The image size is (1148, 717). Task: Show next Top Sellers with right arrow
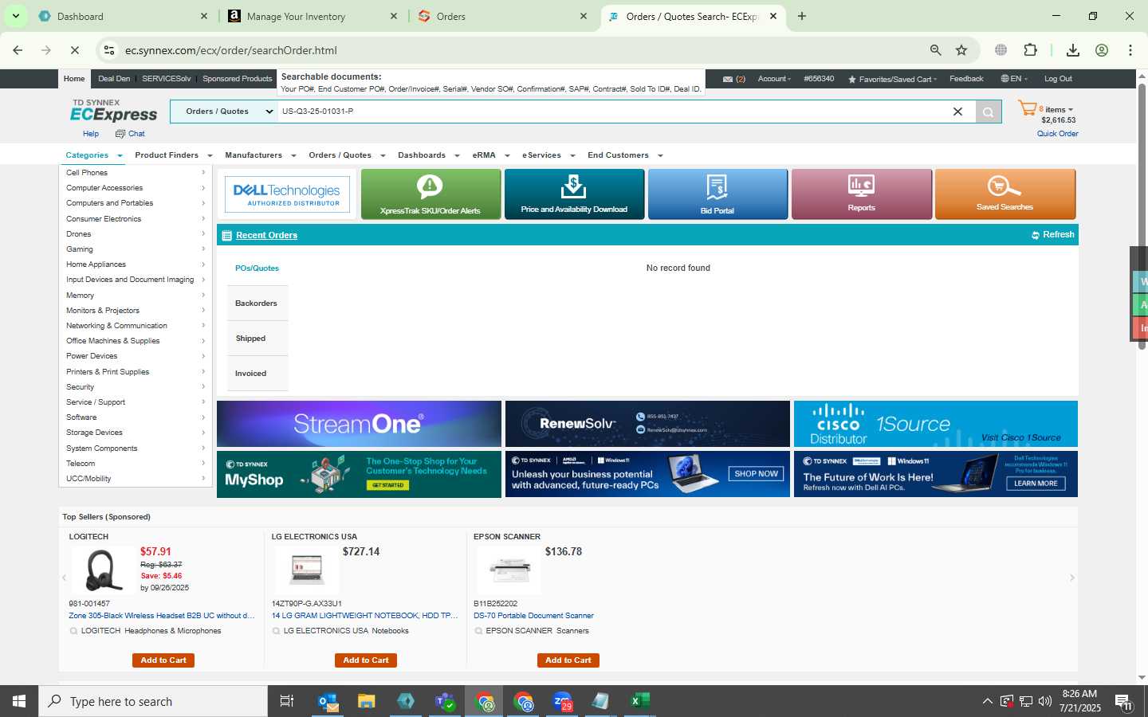pyautogui.click(x=1071, y=578)
